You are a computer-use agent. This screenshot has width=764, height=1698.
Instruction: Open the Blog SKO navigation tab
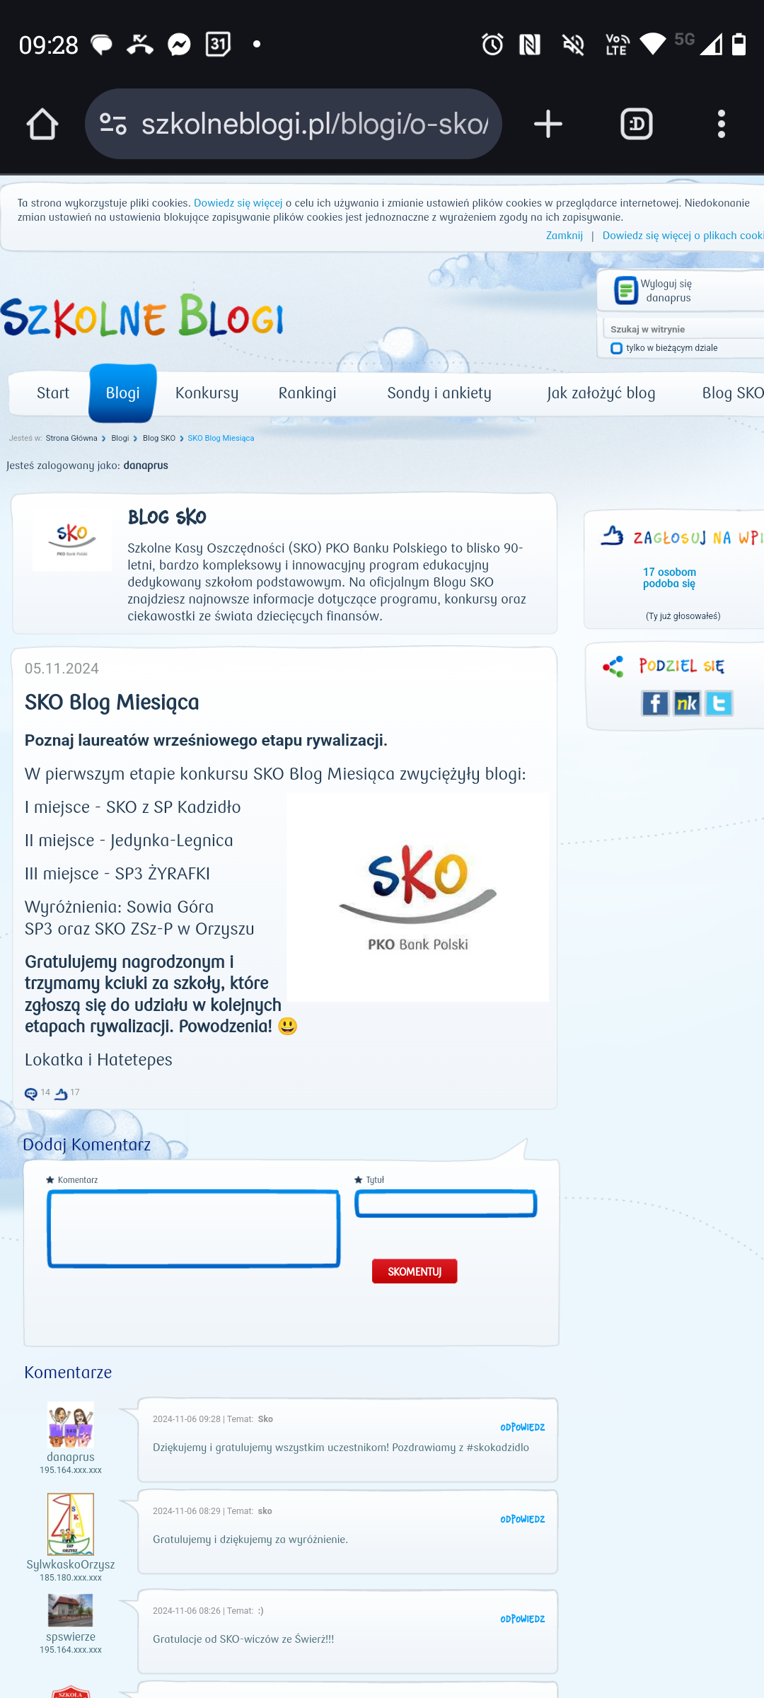click(732, 393)
